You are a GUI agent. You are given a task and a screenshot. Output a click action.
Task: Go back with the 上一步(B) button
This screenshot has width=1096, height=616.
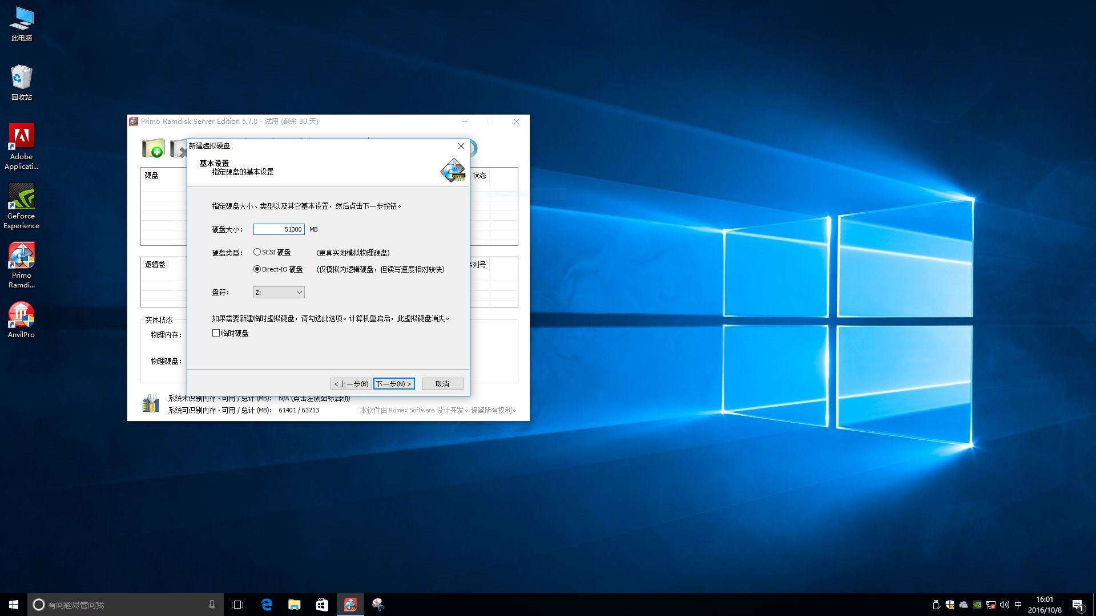click(350, 384)
